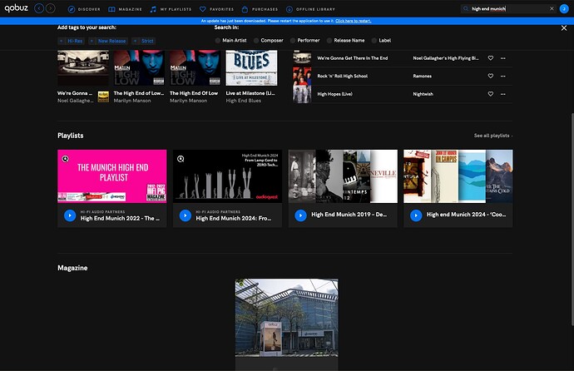The height and width of the screenshot is (371, 574).
Task: Open The Munich High End Playlist pink cover
Action: 112,176
